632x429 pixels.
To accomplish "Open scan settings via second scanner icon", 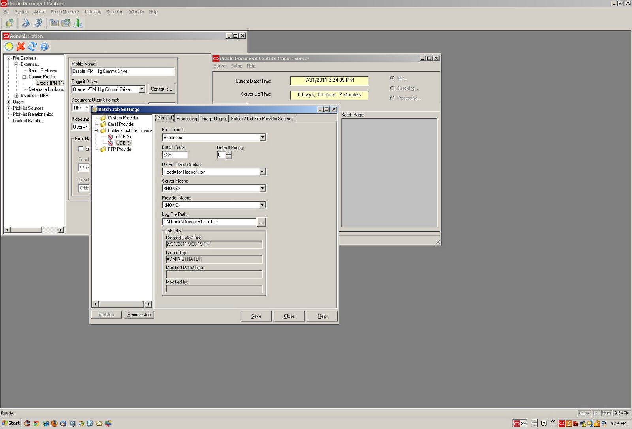I will click(38, 23).
